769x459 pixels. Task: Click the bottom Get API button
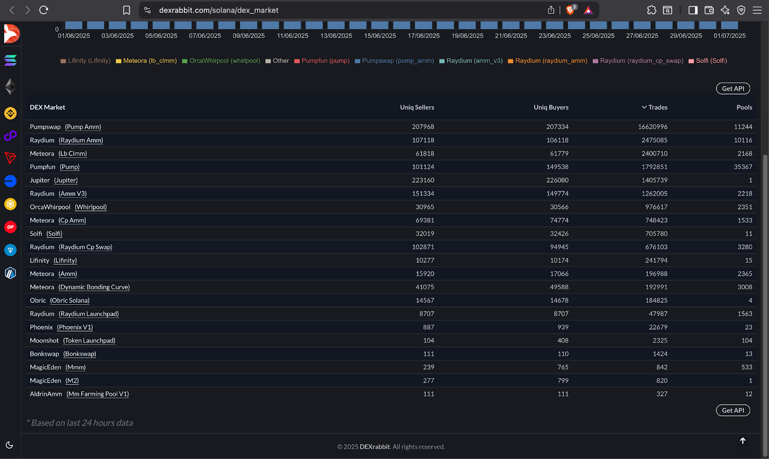click(x=733, y=410)
